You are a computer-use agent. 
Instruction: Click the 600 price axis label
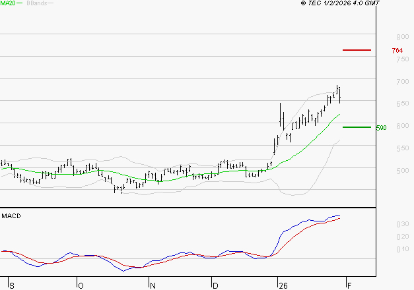pos(403,126)
